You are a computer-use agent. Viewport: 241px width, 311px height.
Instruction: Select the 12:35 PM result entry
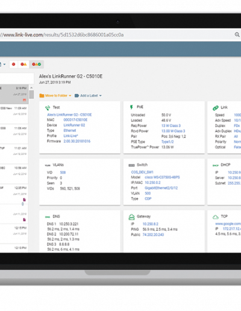(x=14, y=193)
